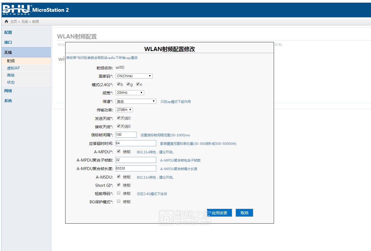Toggle the g mode checkbox
The image size is (371, 251).
[x=128, y=84]
